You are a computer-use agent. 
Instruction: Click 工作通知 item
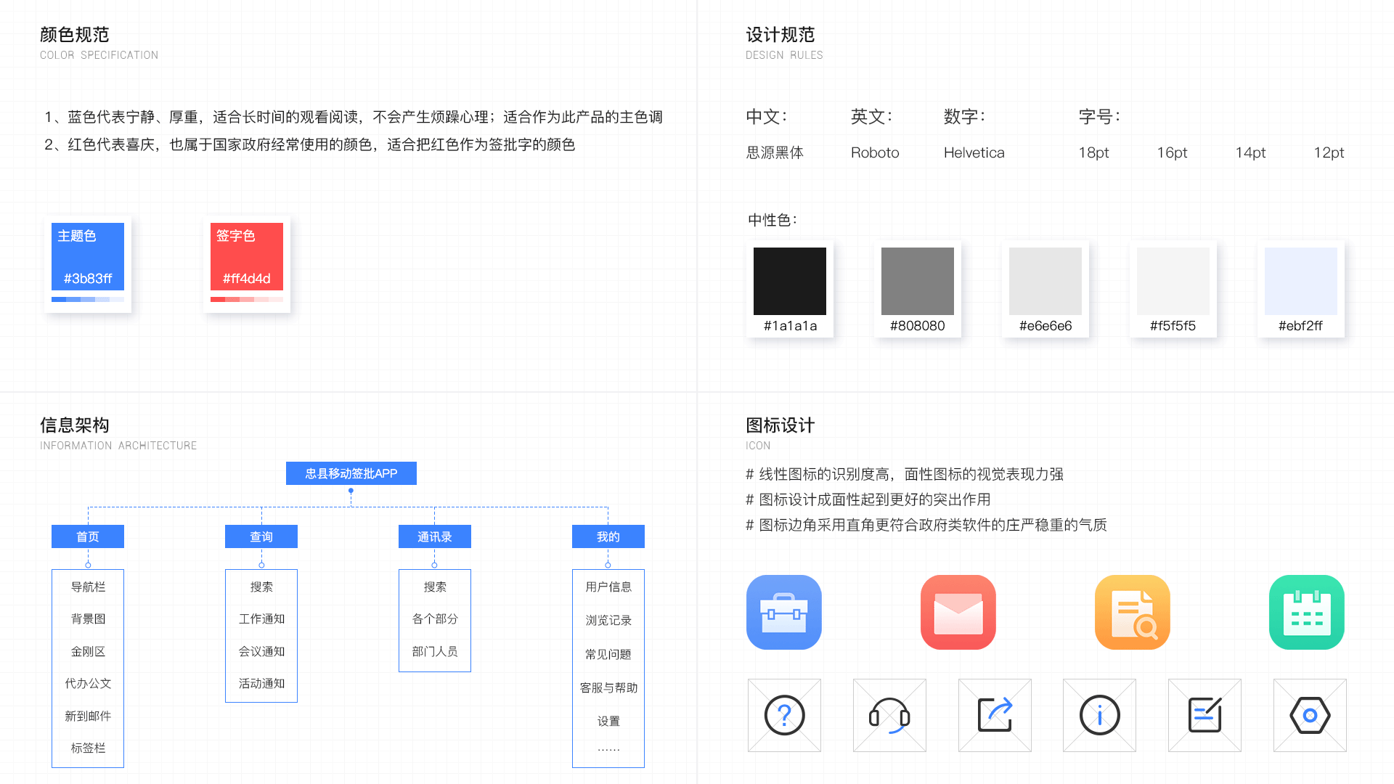point(261,618)
